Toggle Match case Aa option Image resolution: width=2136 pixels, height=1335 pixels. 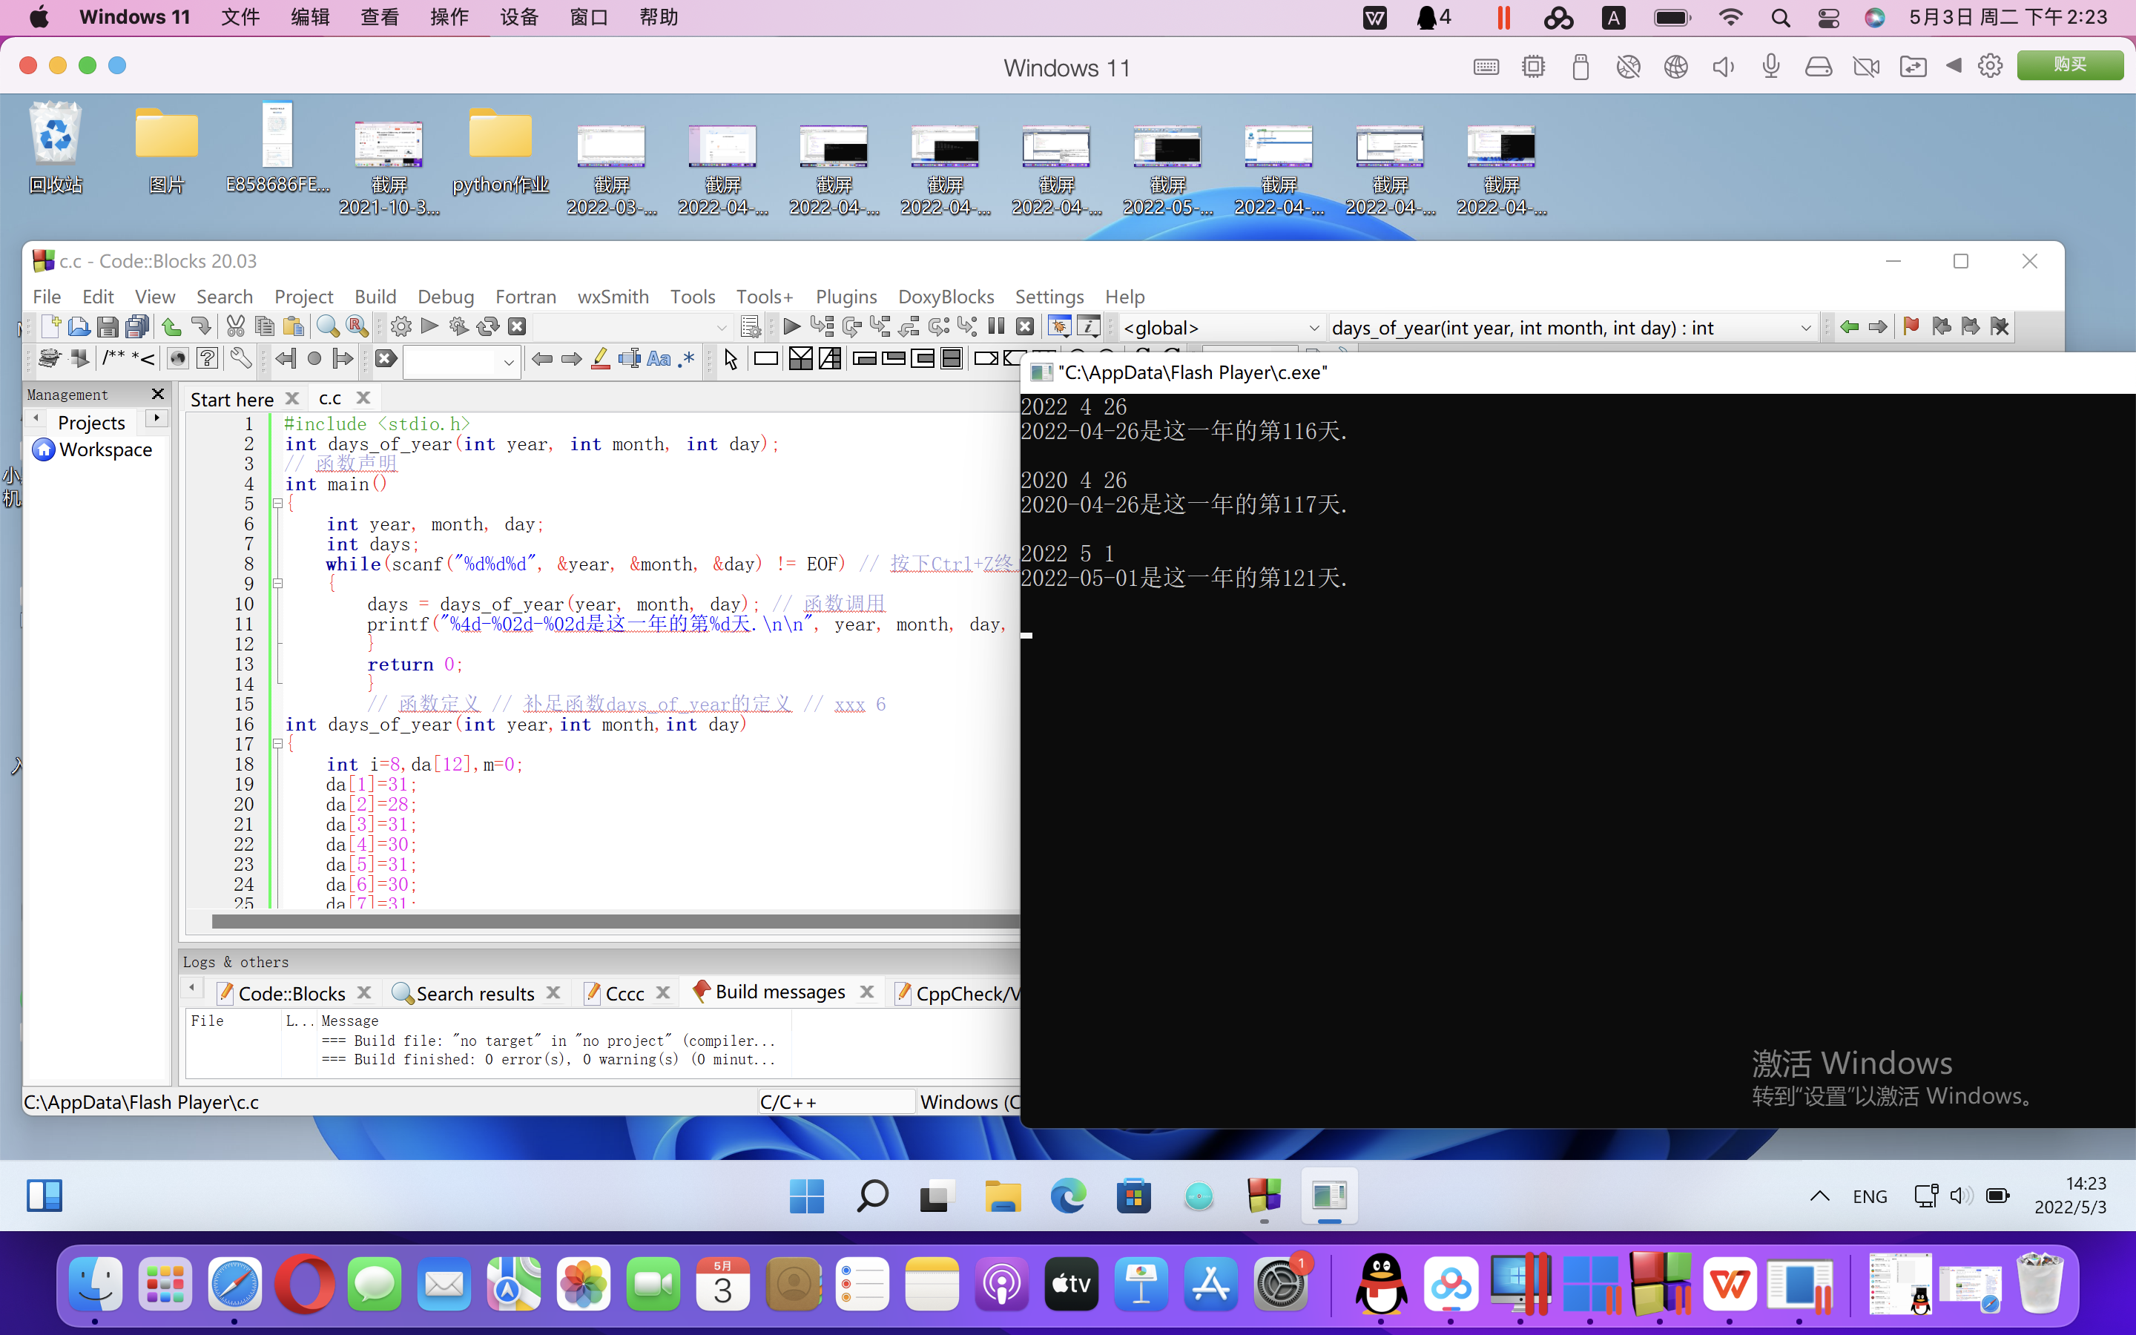click(x=659, y=358)
